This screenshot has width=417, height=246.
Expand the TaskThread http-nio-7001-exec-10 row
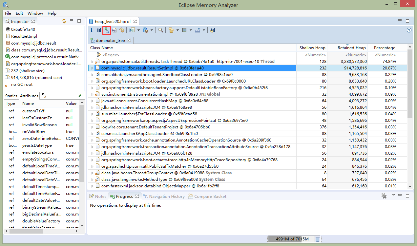click(x=92, y=62)
